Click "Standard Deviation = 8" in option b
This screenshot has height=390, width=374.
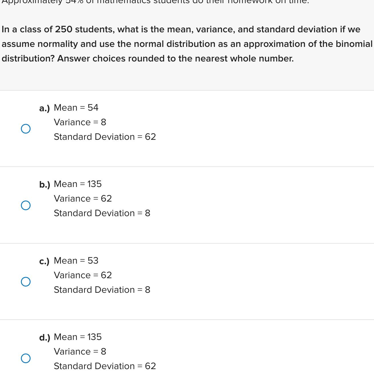pos(102,213)
